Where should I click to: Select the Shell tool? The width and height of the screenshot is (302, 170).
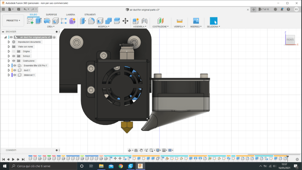point(100,21)
